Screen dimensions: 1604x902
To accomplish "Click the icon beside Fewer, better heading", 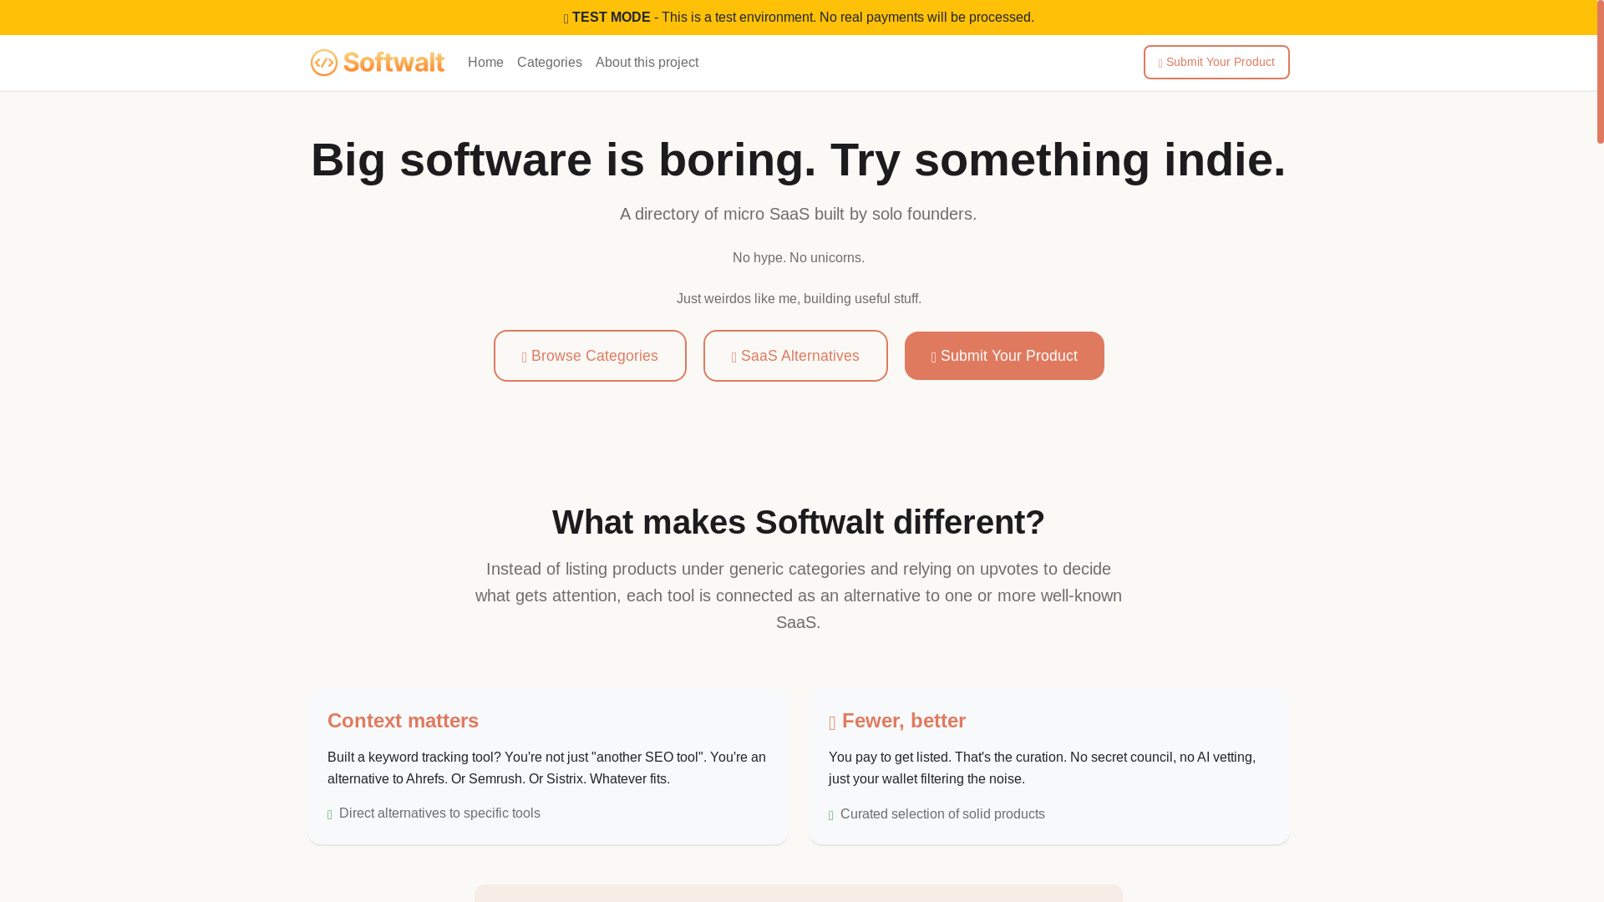I will (x=832, y=722).
